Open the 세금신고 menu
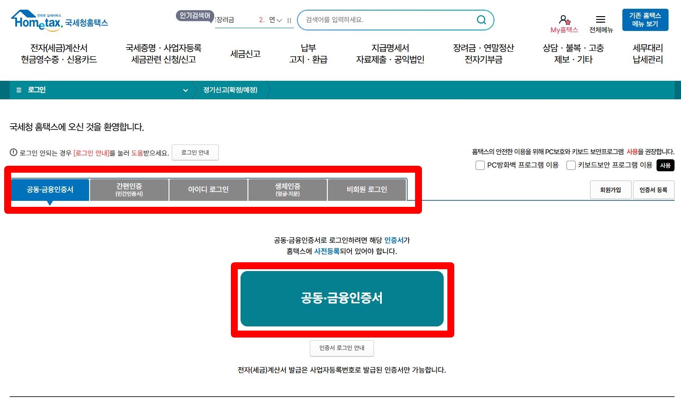Screen dimensions: 681x404 (x=245, y=54)
